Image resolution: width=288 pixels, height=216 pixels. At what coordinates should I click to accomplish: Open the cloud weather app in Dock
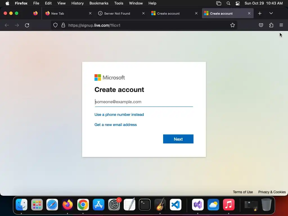(x=213, y=205)
